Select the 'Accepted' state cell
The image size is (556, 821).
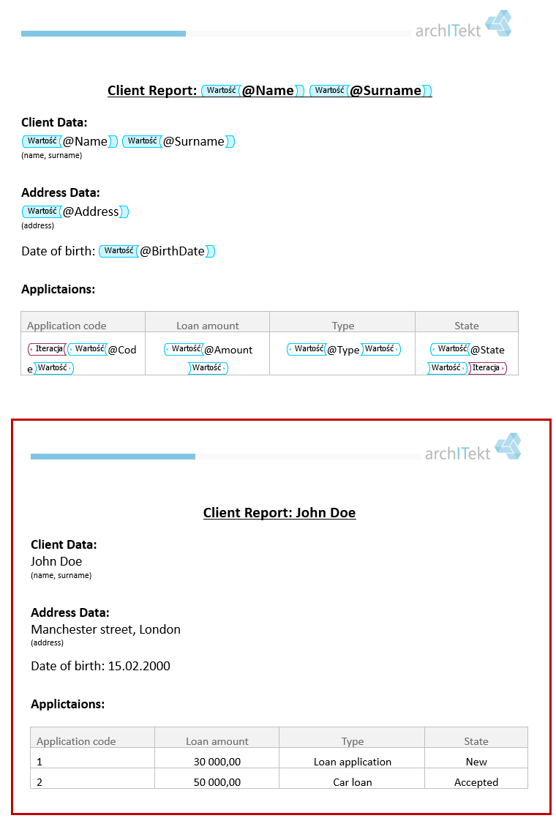[476, 782]
